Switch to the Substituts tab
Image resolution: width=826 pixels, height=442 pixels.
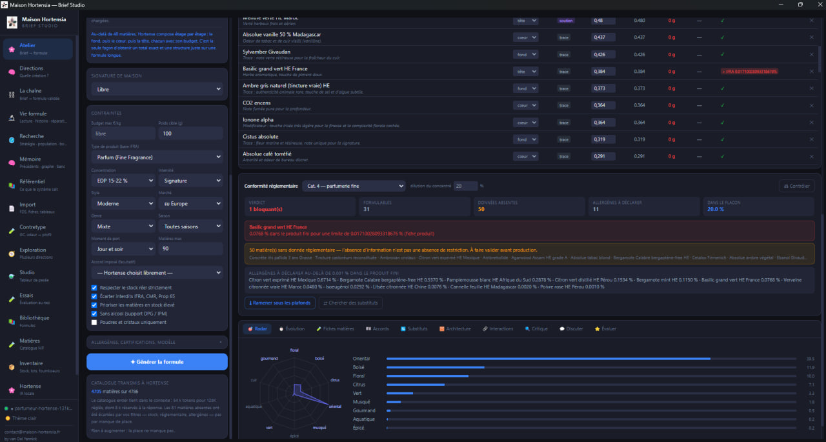414,329
